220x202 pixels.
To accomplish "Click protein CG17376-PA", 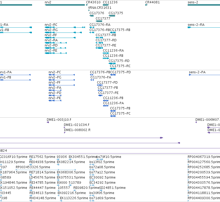I will pyautogui.click(x=101, y=78).
